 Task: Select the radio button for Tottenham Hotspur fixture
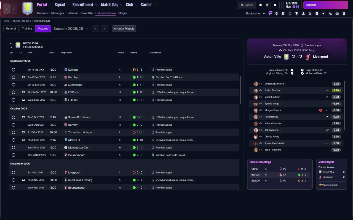tap(14, 133)
